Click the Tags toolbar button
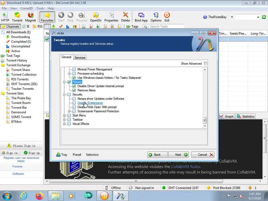The image size is (268, 201). click(132, 26)
